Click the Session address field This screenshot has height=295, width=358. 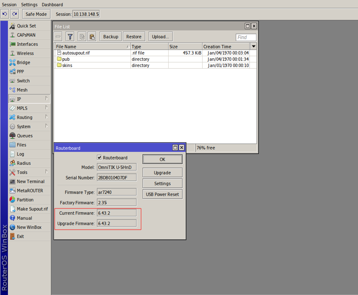[x=86, y=14]
